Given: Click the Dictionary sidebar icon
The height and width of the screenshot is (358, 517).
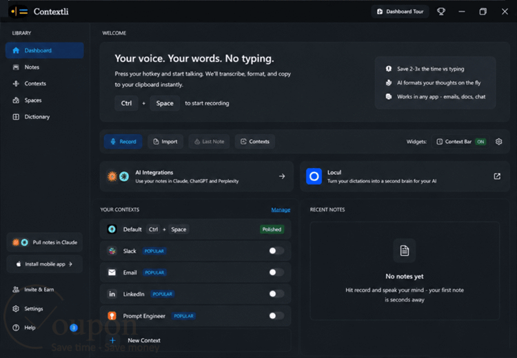Looking at the screenshot, I should [x=16, y=117].
